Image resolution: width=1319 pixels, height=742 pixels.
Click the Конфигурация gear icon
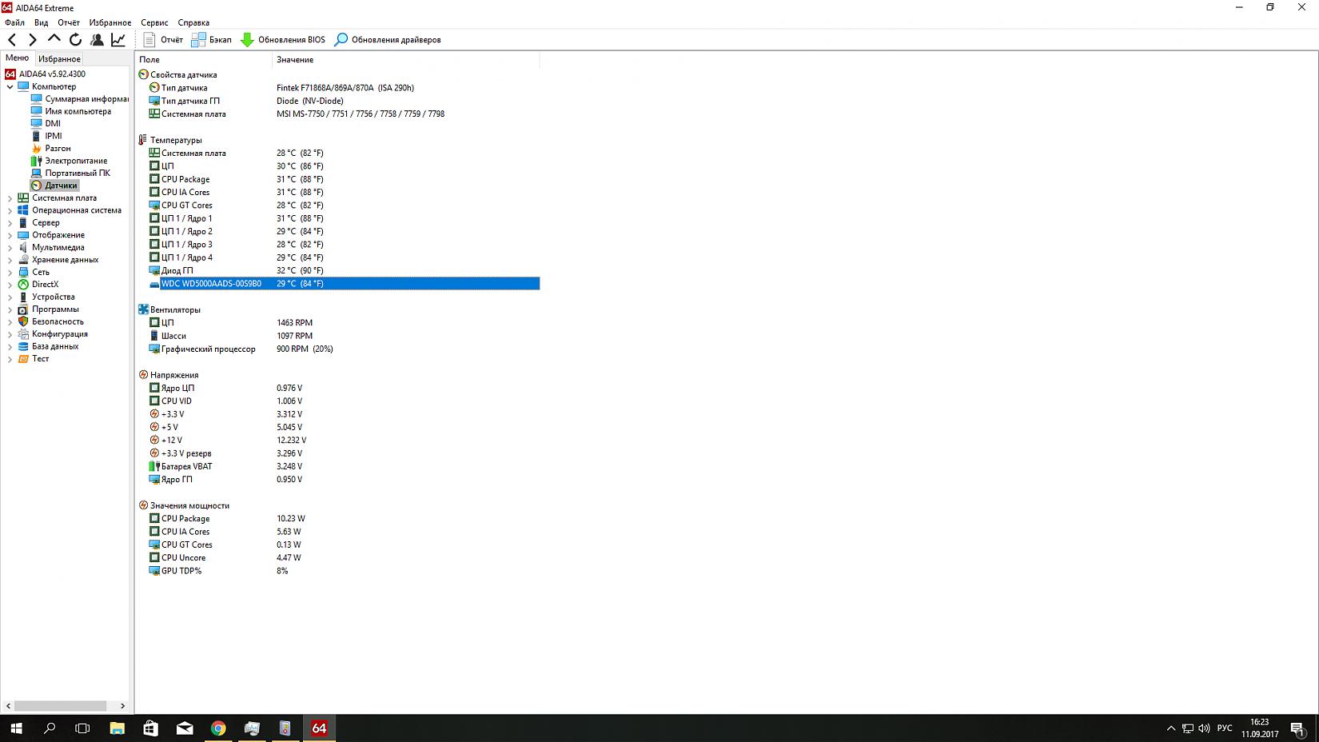point(23,334)
